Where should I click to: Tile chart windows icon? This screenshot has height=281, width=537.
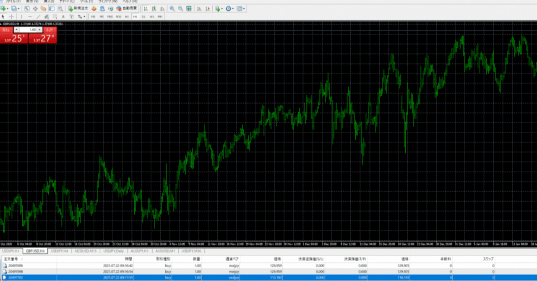tap(189, 8)
